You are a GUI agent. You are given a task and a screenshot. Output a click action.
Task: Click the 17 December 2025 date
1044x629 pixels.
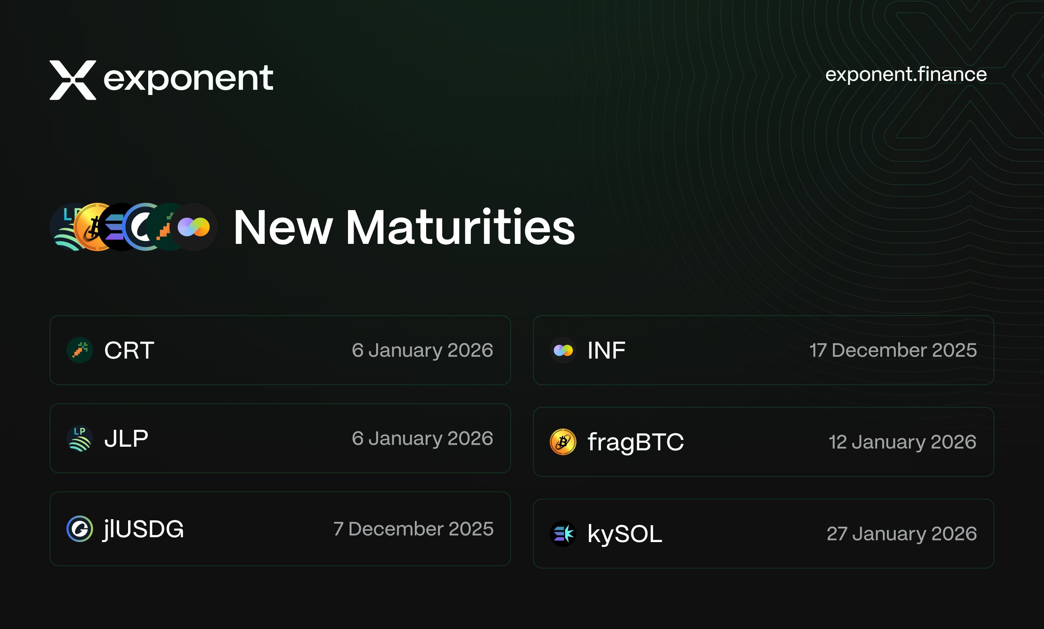point(893,350)
